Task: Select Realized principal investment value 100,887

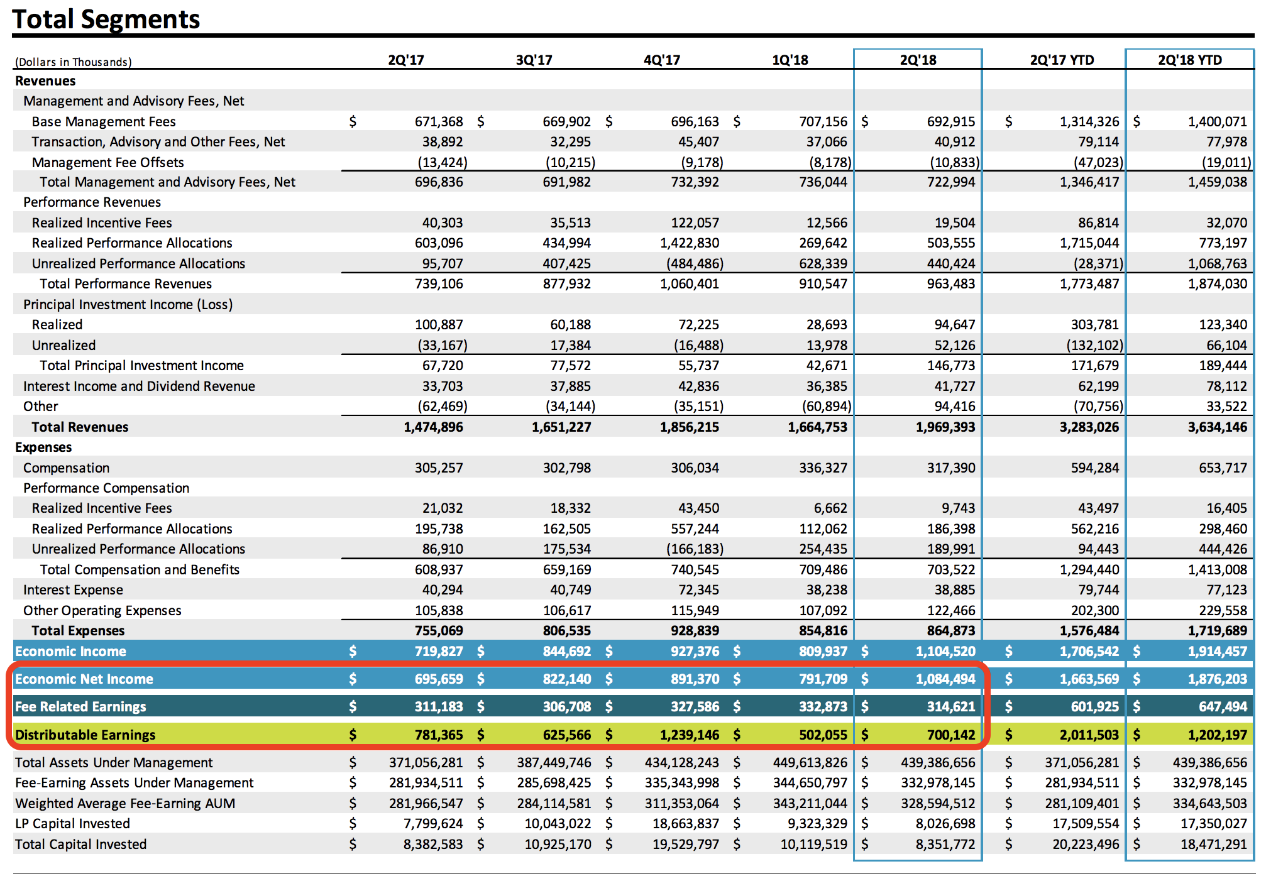Action: (x=439, y=325)
